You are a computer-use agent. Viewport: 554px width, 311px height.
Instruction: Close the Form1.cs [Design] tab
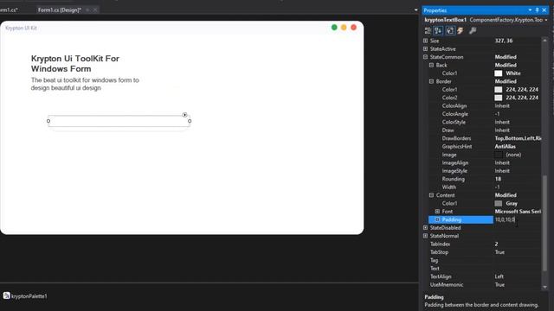[95, 10]
